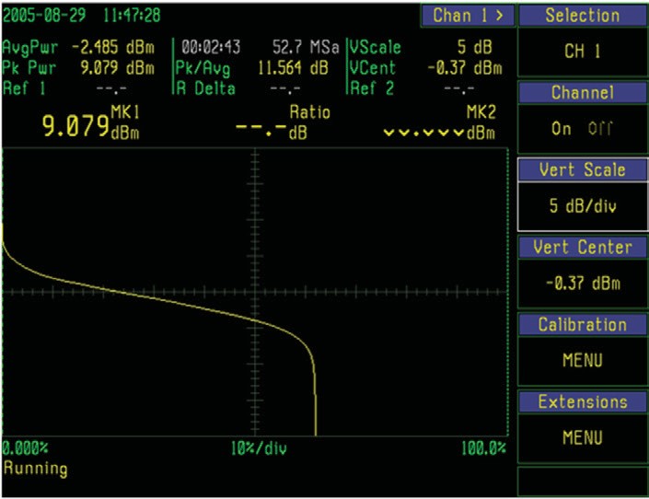Click the R Delta readout
The width and height of the screenshot is (649, 499).
[x=238, y=88]
